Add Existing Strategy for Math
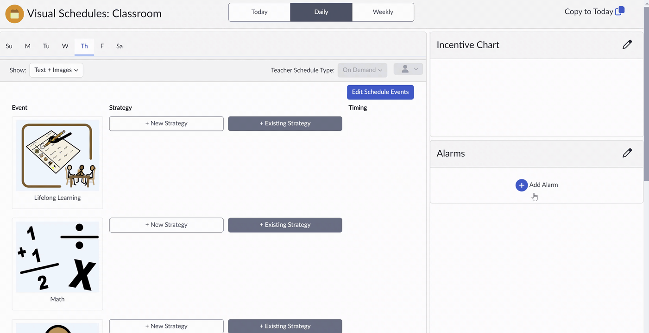 pyautogui.click(x=285, y=225)
